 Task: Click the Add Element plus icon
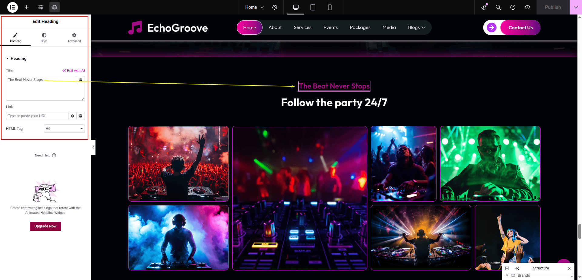27,7
